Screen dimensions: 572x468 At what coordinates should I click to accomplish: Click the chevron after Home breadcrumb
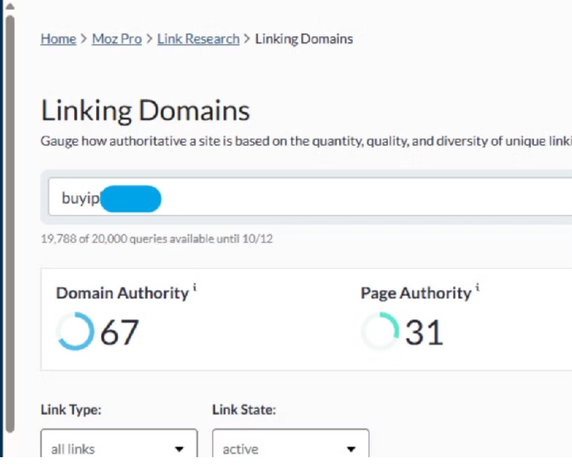pos(84,39)
